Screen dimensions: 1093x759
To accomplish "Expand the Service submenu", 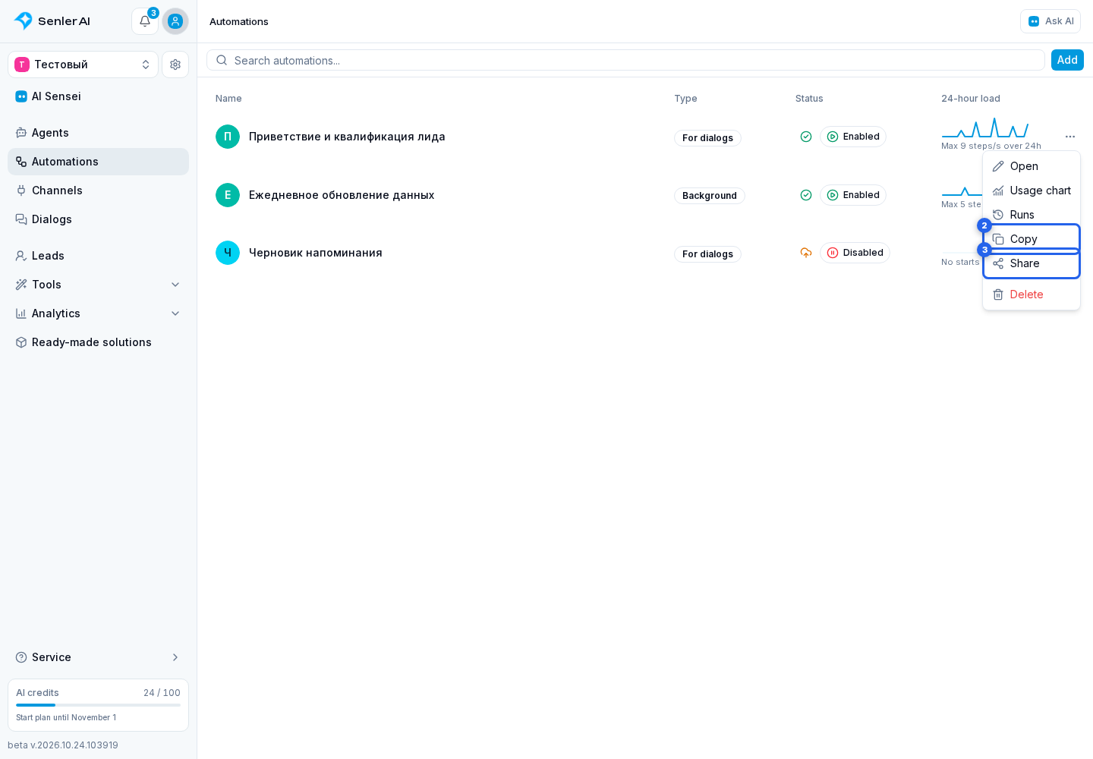I will coord(99,657).
